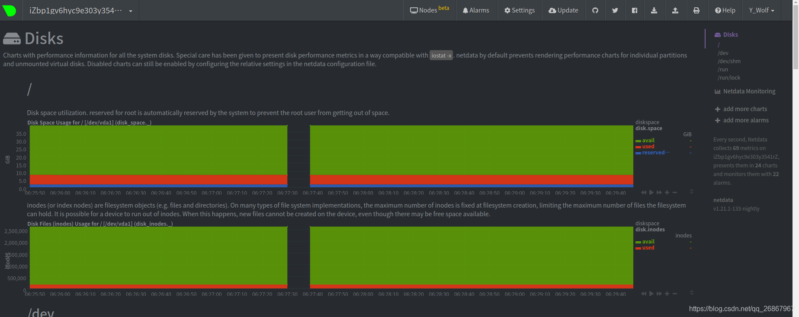Go to the / mount in sidebar
This screenshot has width=799, height=317.
point(719,45)
